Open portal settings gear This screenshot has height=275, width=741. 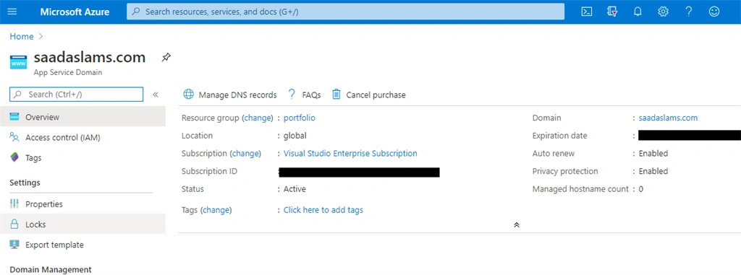tap(664, 12)
